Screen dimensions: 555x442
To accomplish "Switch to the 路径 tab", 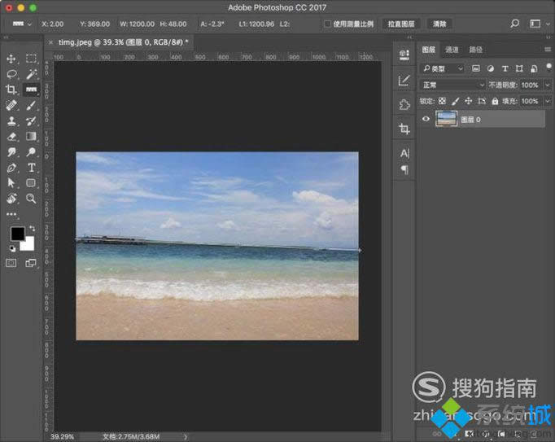I will click(476, 50).
